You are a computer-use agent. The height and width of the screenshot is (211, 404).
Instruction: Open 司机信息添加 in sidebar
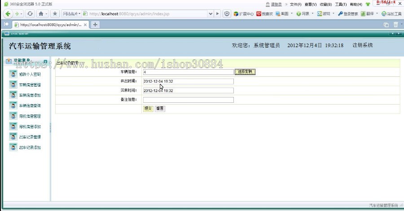(25, 127)
